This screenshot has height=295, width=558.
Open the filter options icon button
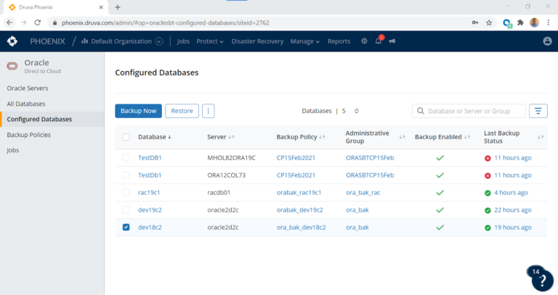(538, 111)
